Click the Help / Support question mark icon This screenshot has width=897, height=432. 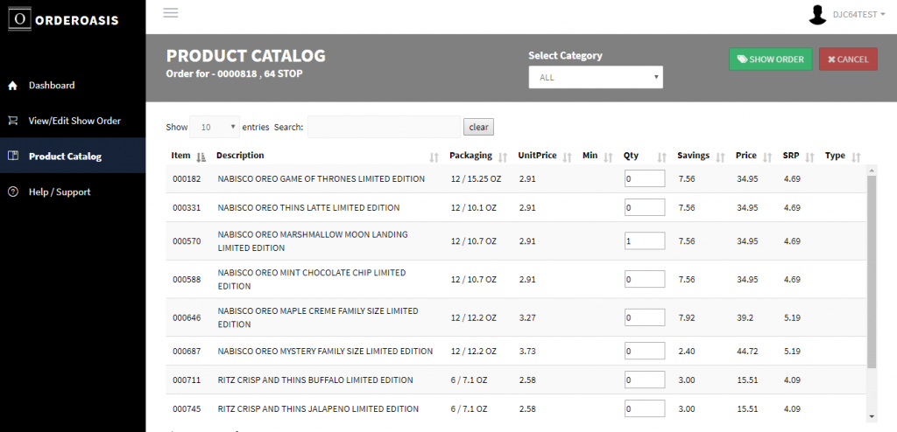[12, 192]
